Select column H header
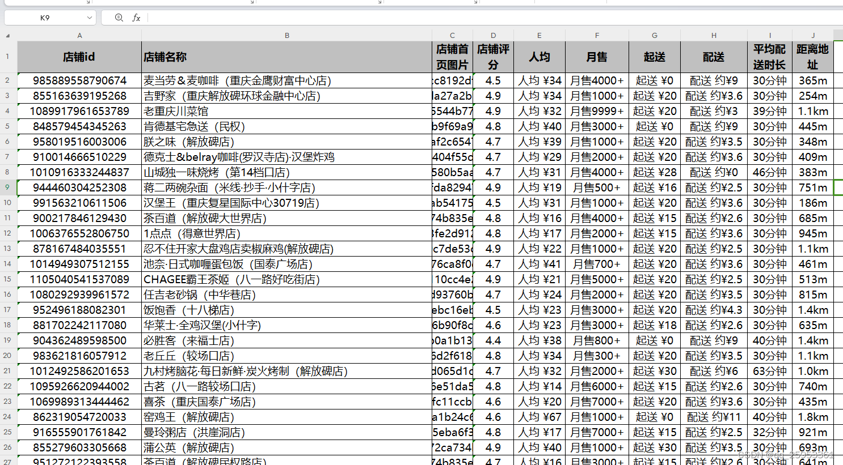843x465 pixels. pos(714,35)
